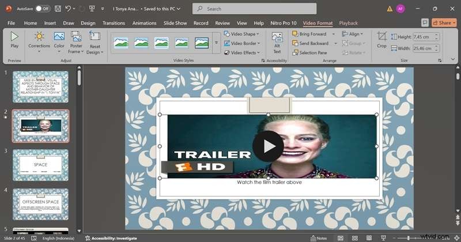Image resolution: width=461 pixels, height=242 pixels.
Task: Click the Crop tool
Action: (x=381, y=40)
